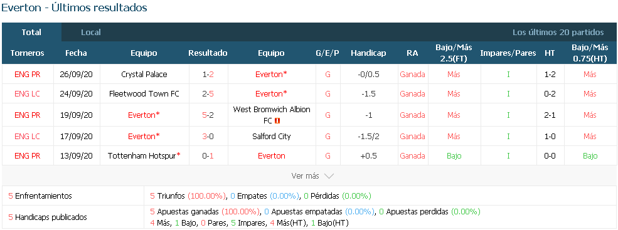Click the red card icon beside West Bromwich Albion
The width and height of the screenshot is (618, 230).
277,122
